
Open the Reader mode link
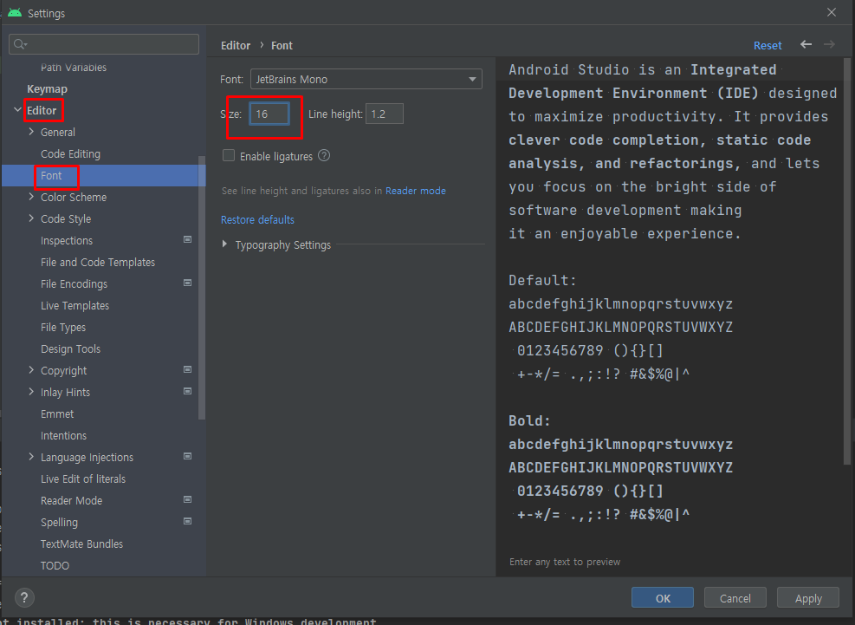coord(416,191)
